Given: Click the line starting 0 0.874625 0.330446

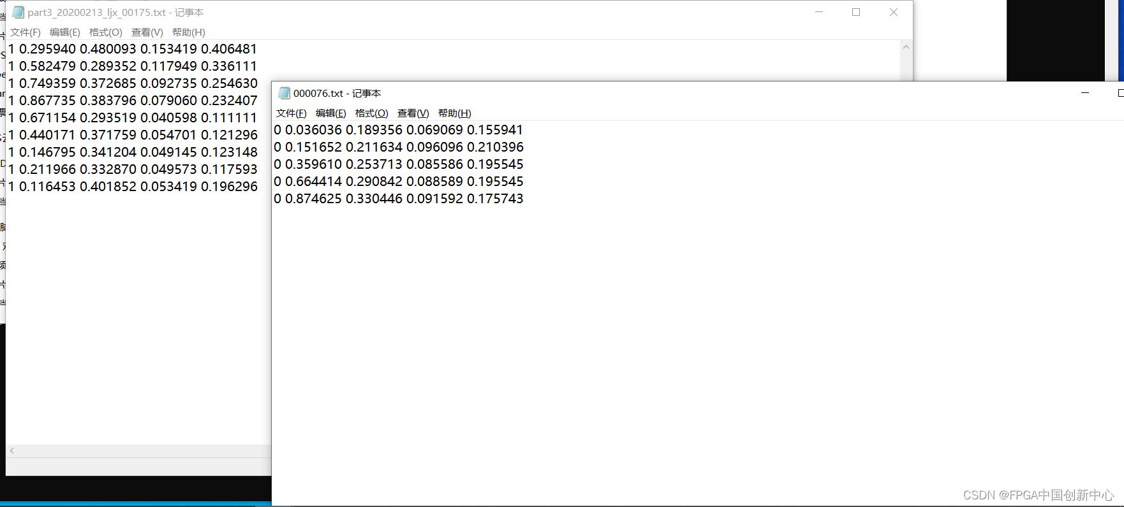Looking at the screenshot, I should [x=399, y=199].
